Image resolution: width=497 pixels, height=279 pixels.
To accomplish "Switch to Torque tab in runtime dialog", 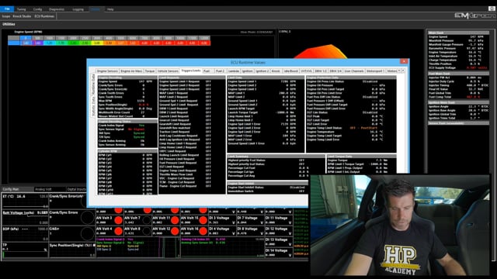I will 150,71.
